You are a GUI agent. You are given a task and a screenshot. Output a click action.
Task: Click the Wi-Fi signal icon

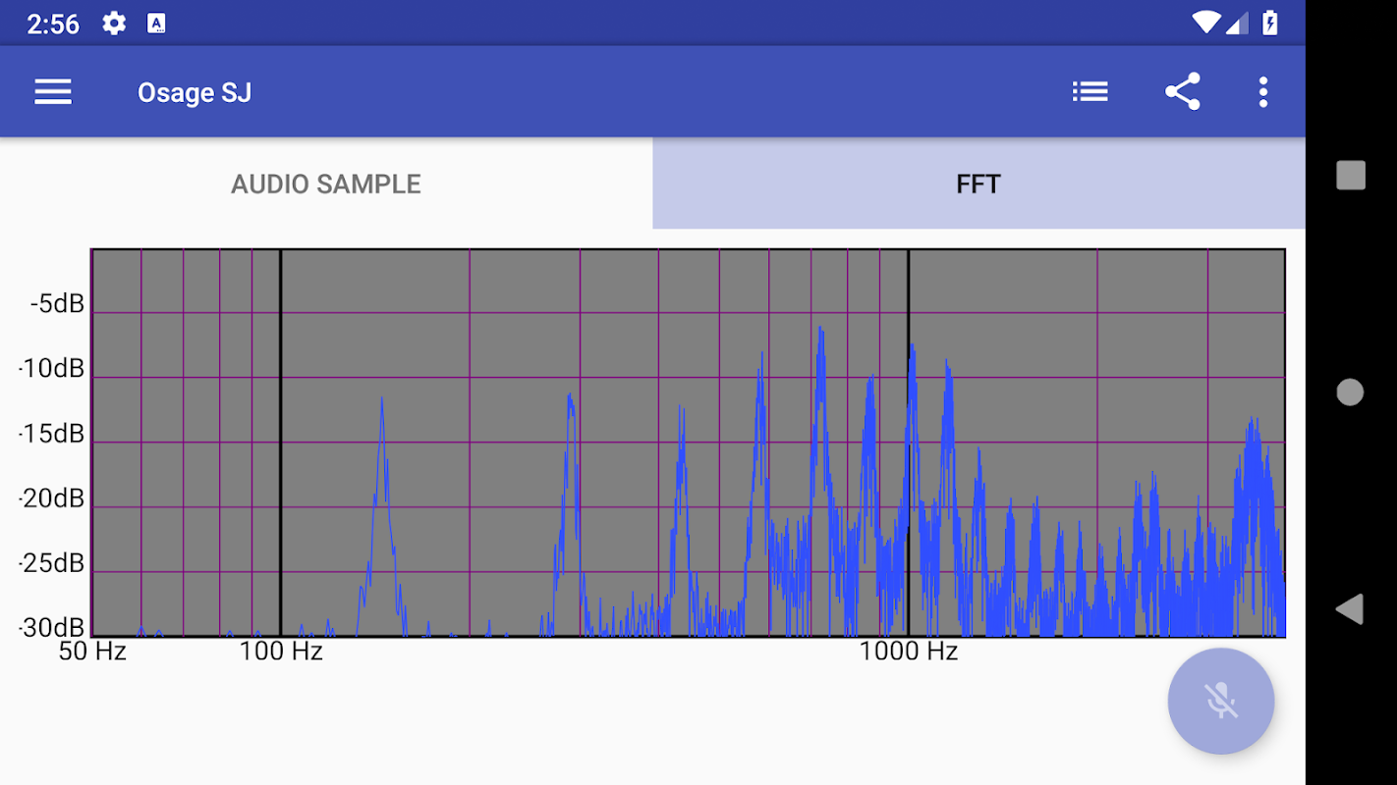point(1205,23)
